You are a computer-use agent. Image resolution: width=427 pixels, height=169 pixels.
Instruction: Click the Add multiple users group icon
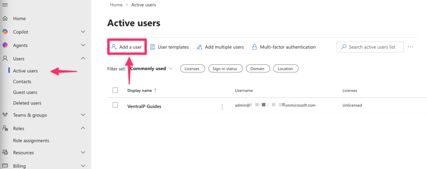[x=199, y=47]
